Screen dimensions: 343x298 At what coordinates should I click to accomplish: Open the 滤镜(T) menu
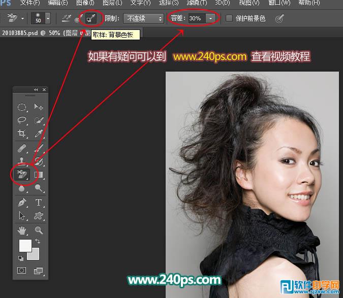(197, 3)
